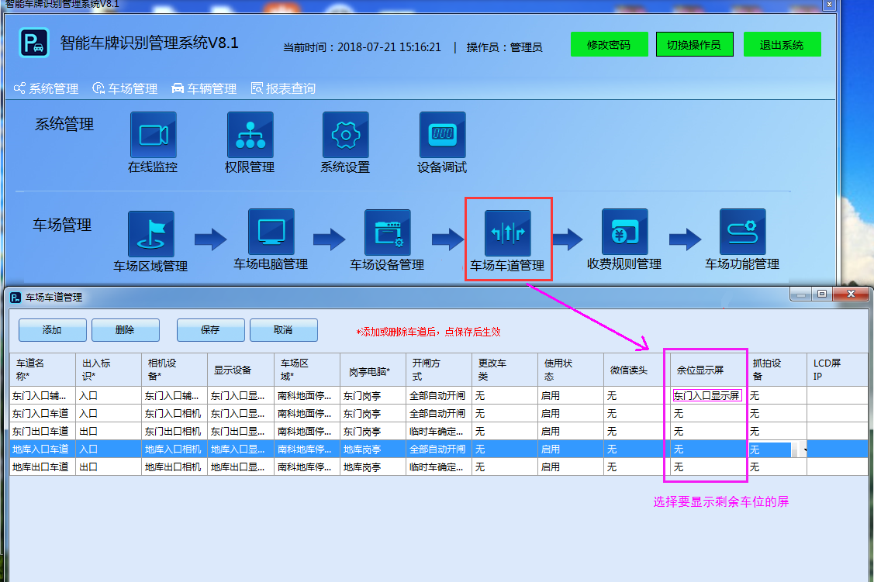Click 东门出口相机 camera cell
The height and width of the screenshot is (582, 874).
coord(174,432)
